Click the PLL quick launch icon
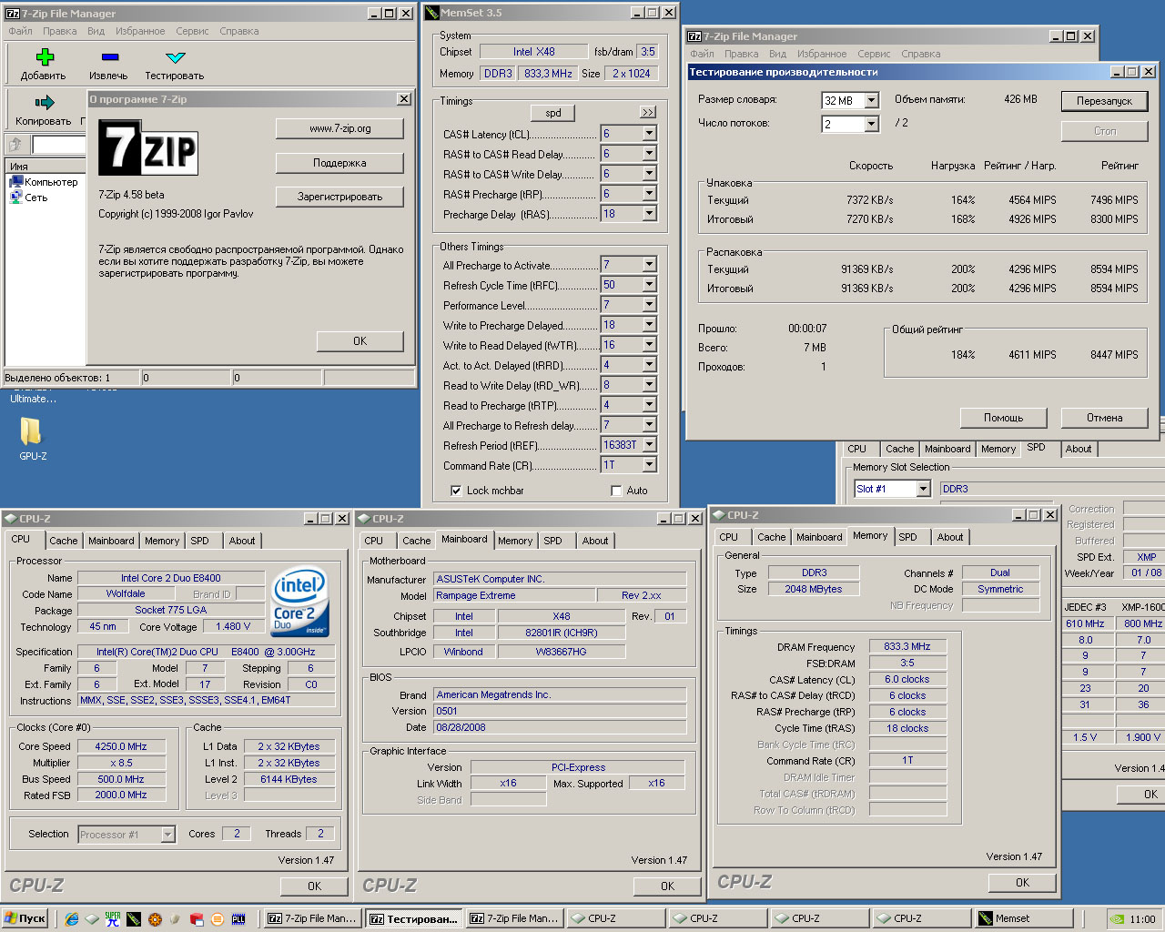Screen dimensions: 1165x932 238,919
